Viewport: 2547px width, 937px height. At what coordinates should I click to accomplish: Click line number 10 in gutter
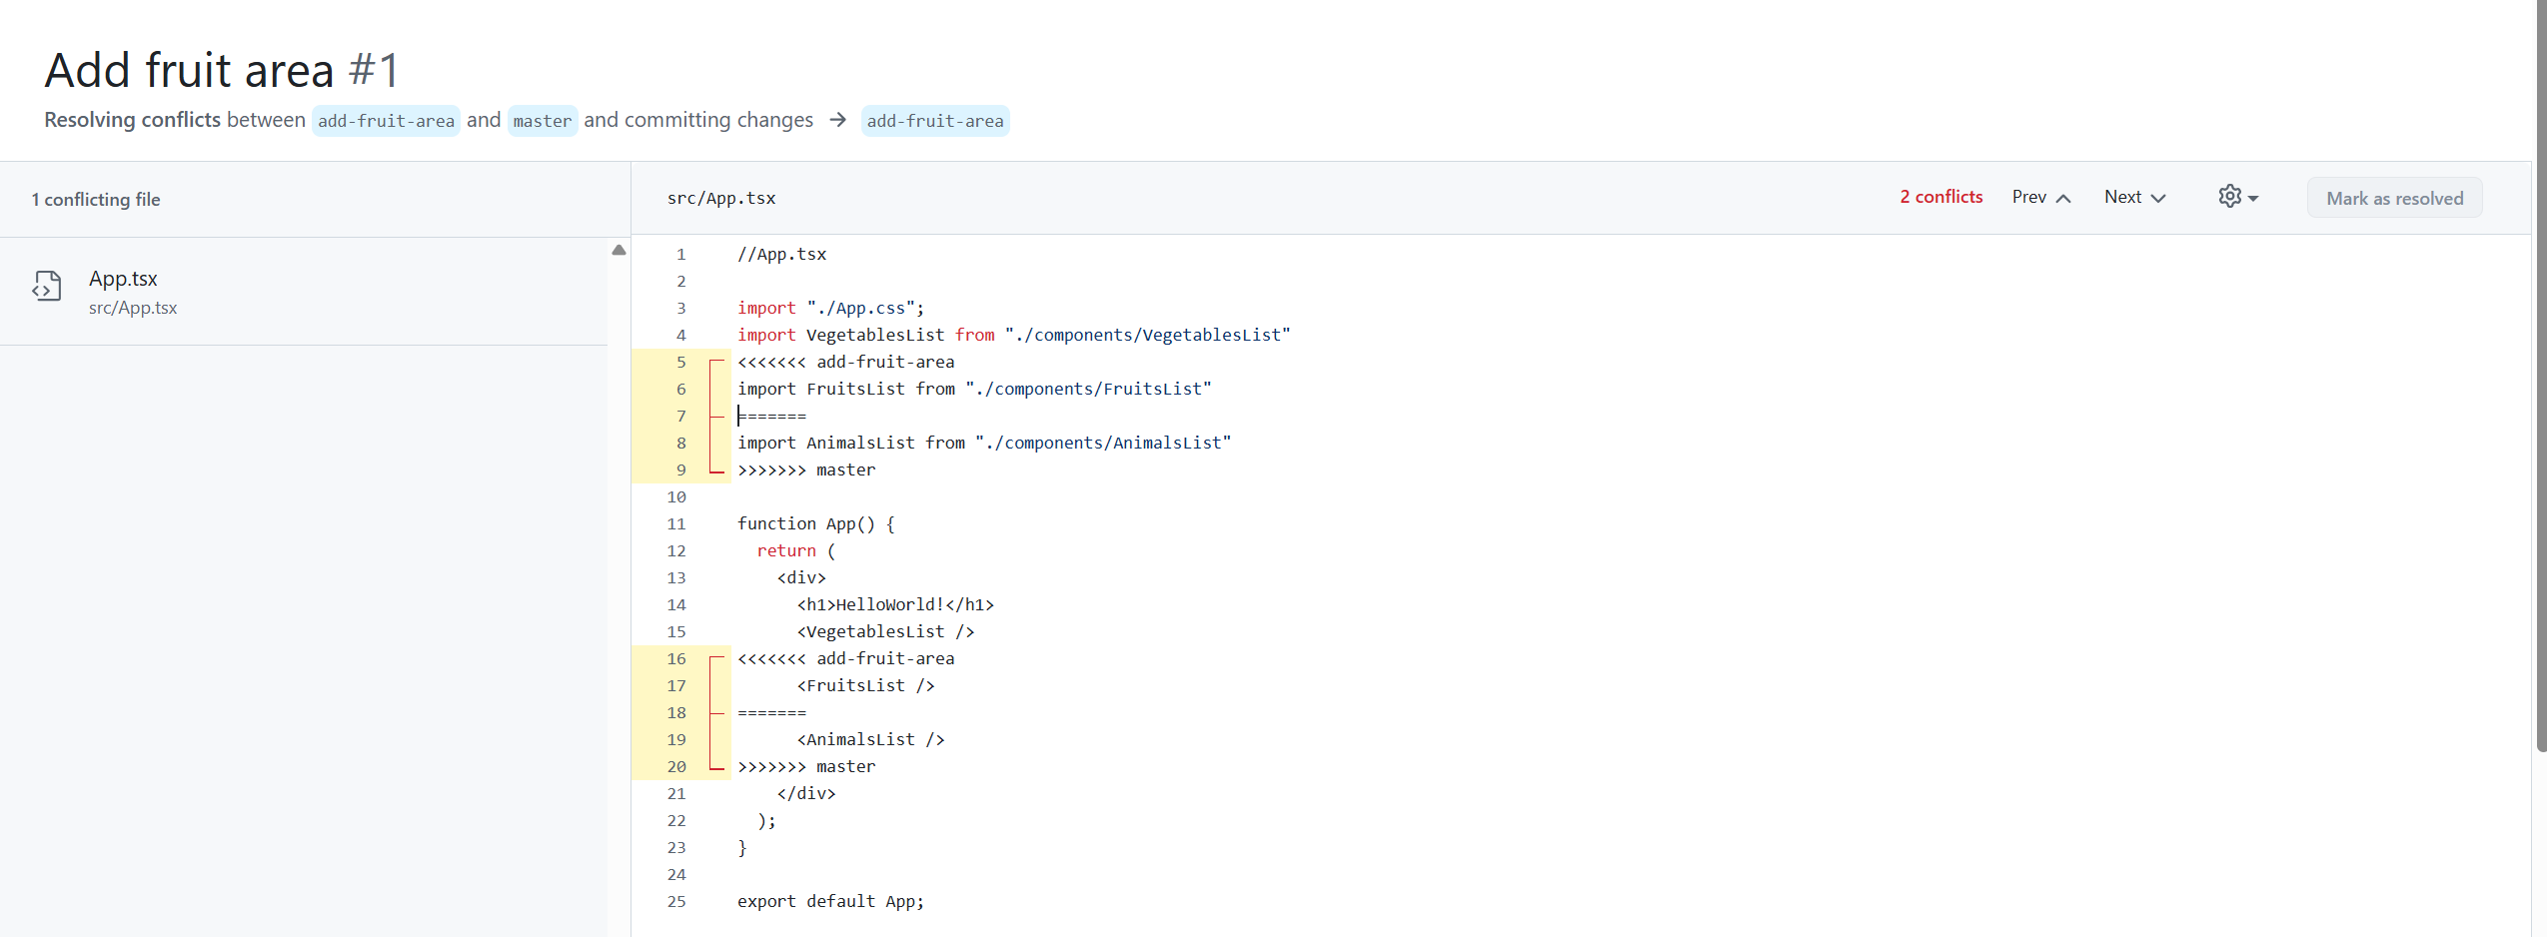676,496
